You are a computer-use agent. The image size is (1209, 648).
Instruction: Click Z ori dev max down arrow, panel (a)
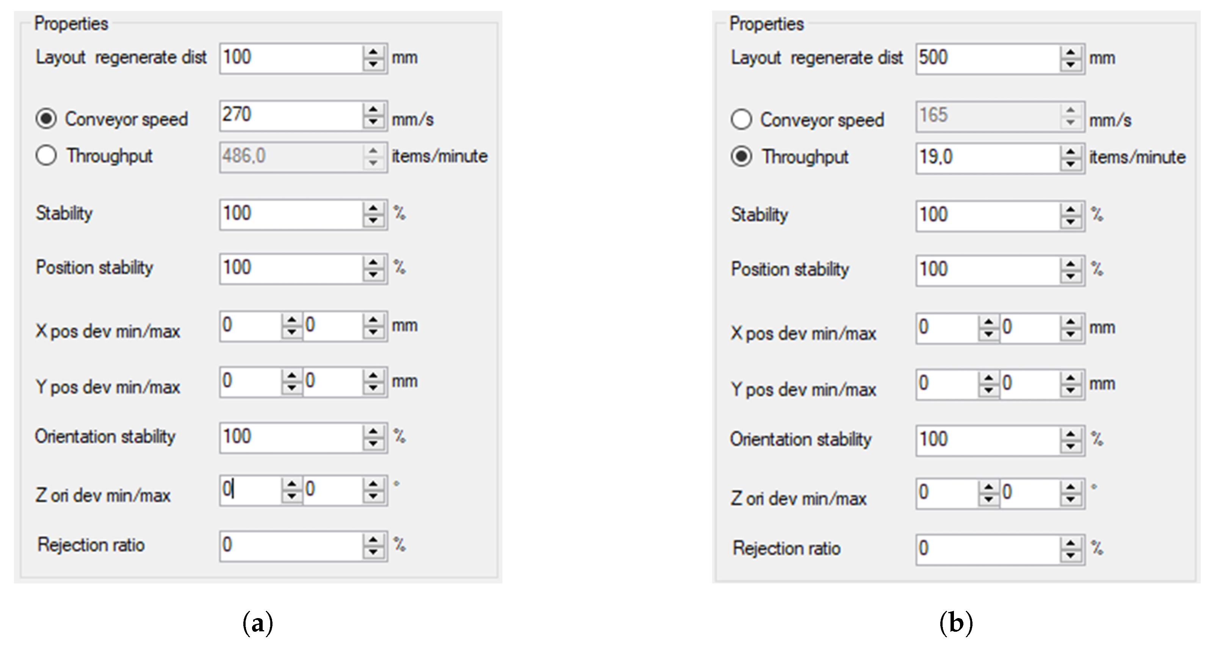coord(374,496)
